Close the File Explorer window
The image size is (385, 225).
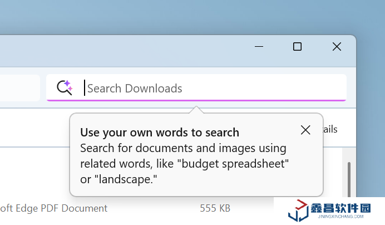[337, 47]
